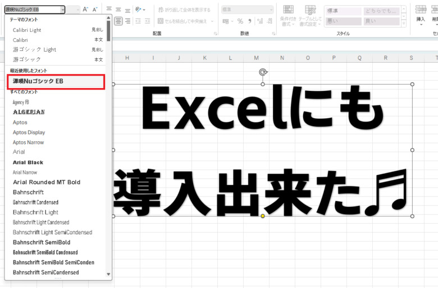Image resolution: width=438 pixels, height=288 pixels.
Task: Click the decrease font size icon
Action: [x=95, y=10]
